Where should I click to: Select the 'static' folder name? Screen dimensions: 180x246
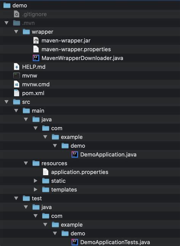[58, 181]
